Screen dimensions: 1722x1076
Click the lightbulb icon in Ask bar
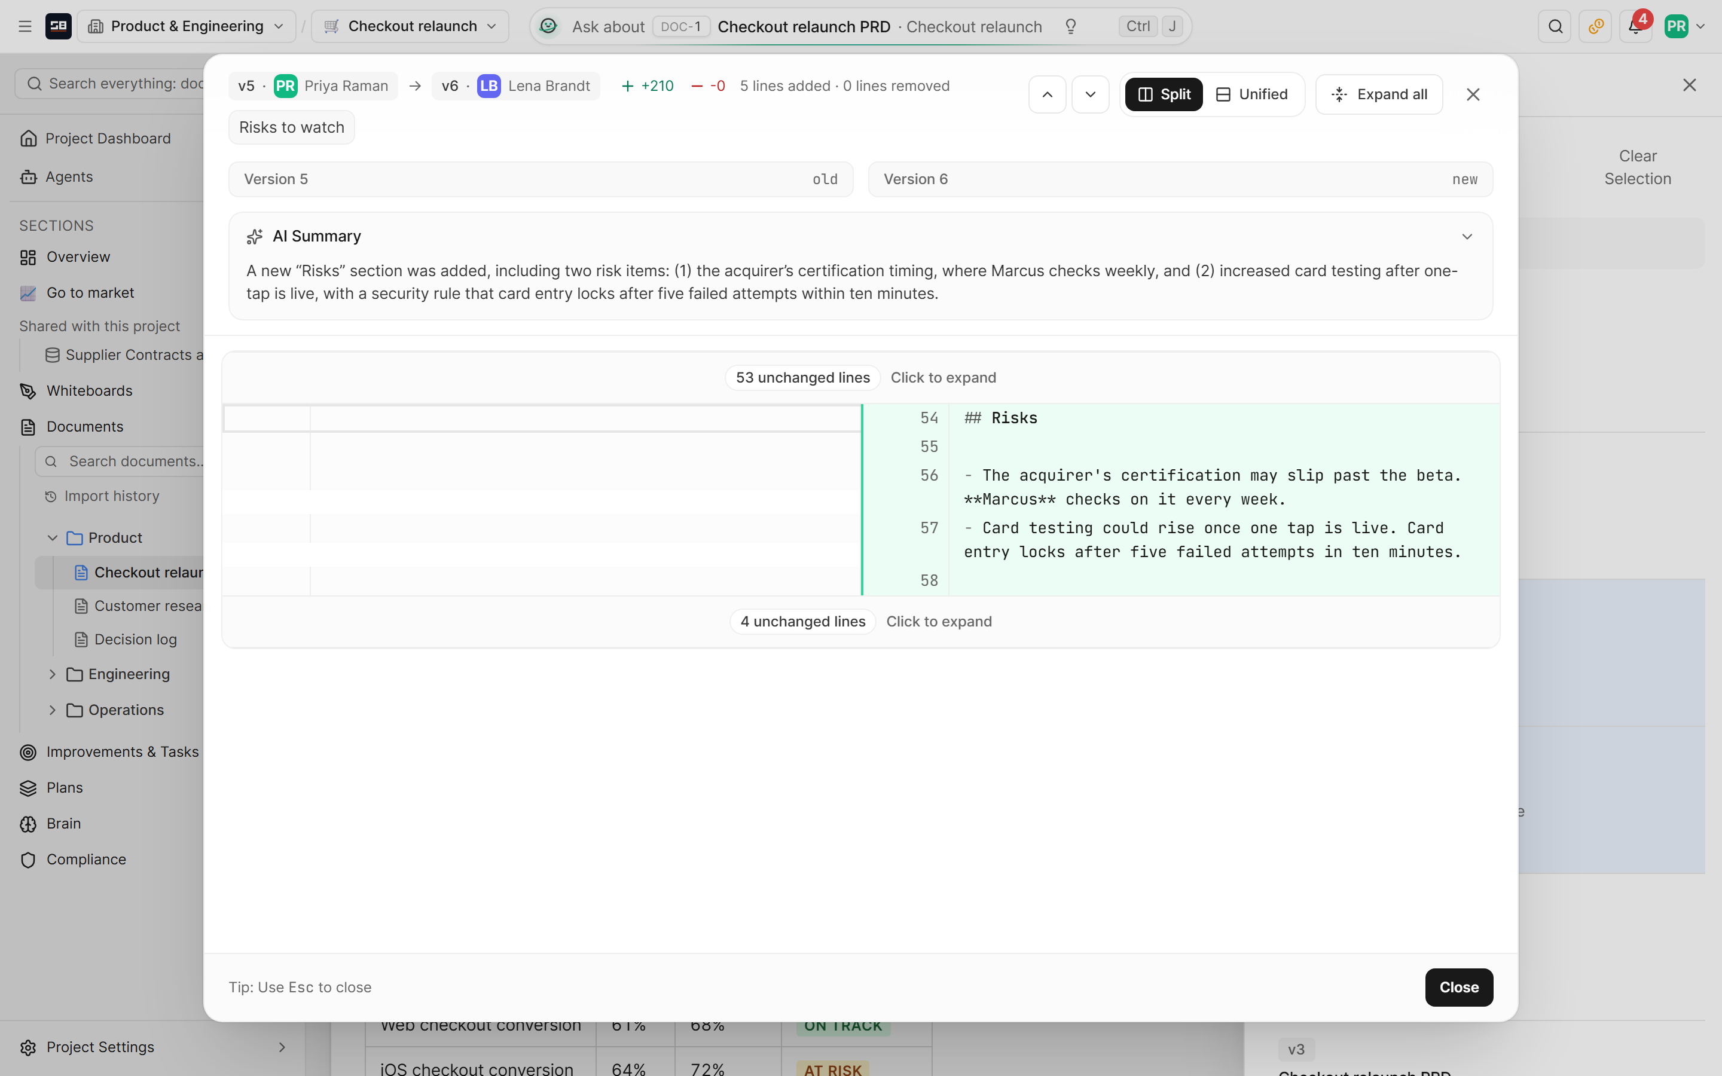pyautogui.click(x=1070, y=26)
